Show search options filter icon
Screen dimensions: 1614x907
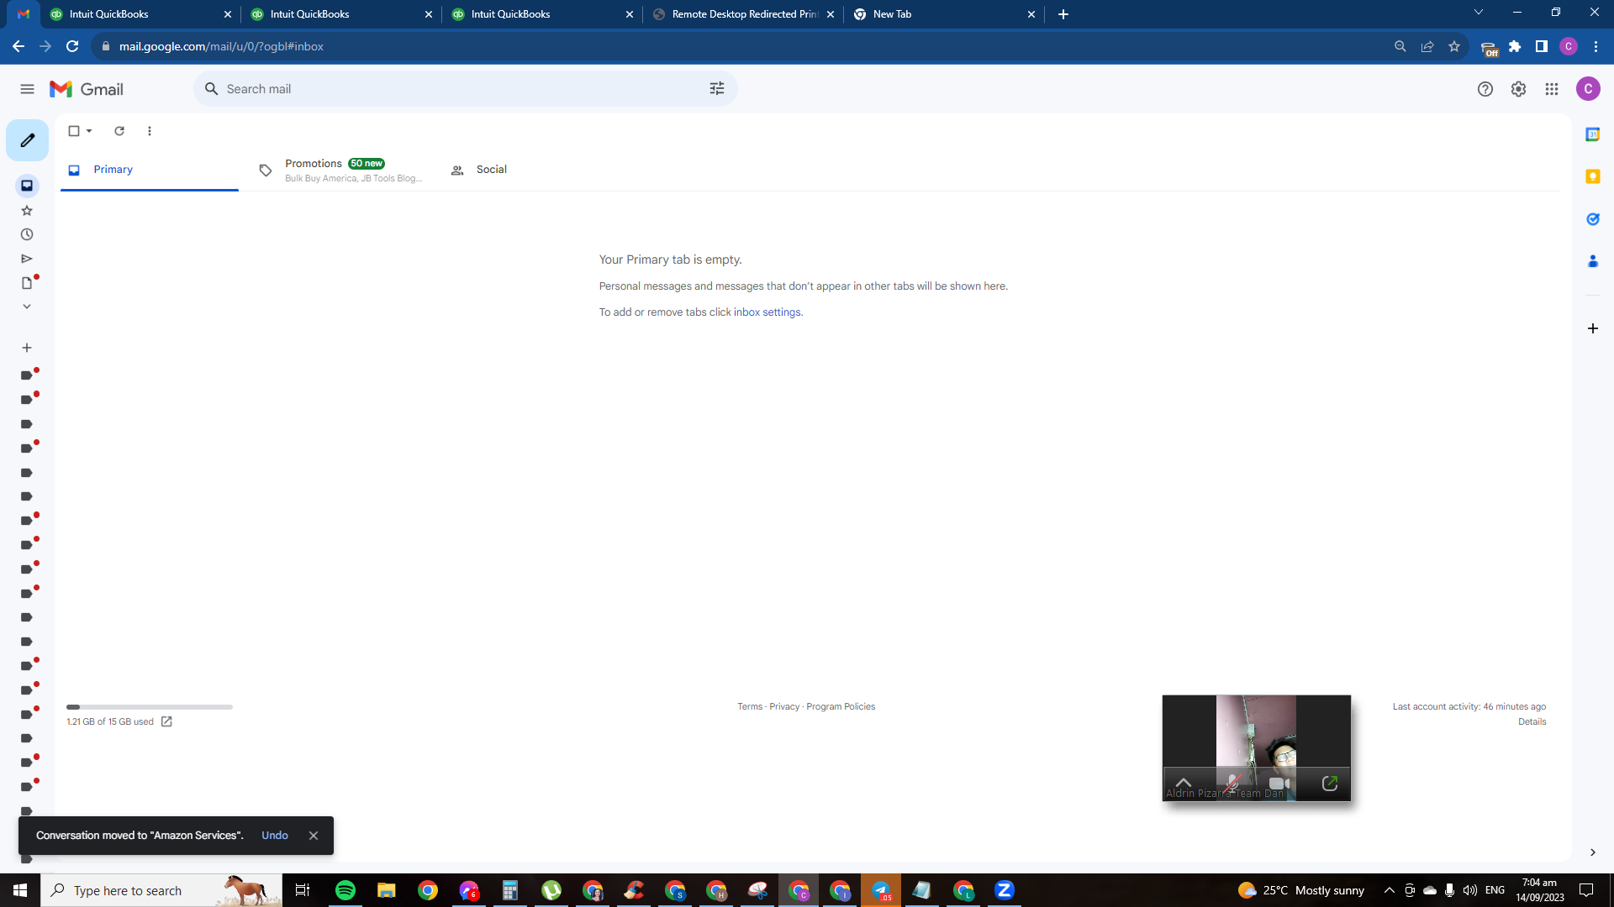pos(717,89)
